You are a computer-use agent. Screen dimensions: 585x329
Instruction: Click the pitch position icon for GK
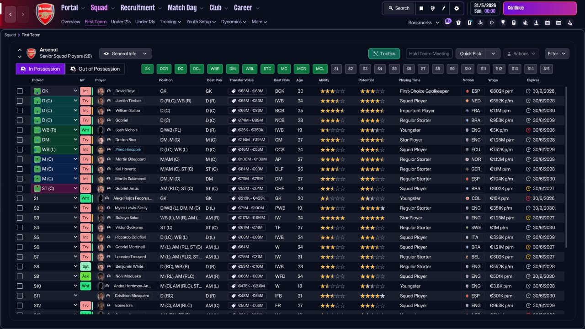[x=36, y=91]
